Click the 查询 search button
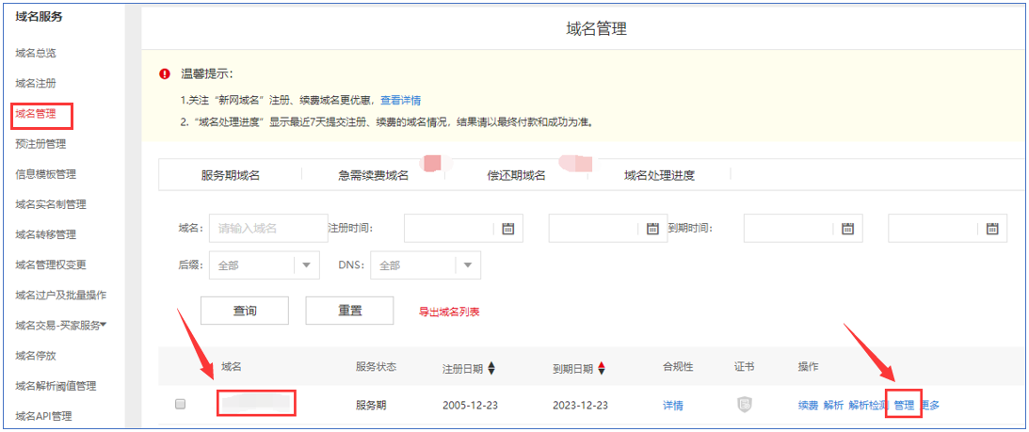Viewport: 1029px width, 432px height. (245, 311)
